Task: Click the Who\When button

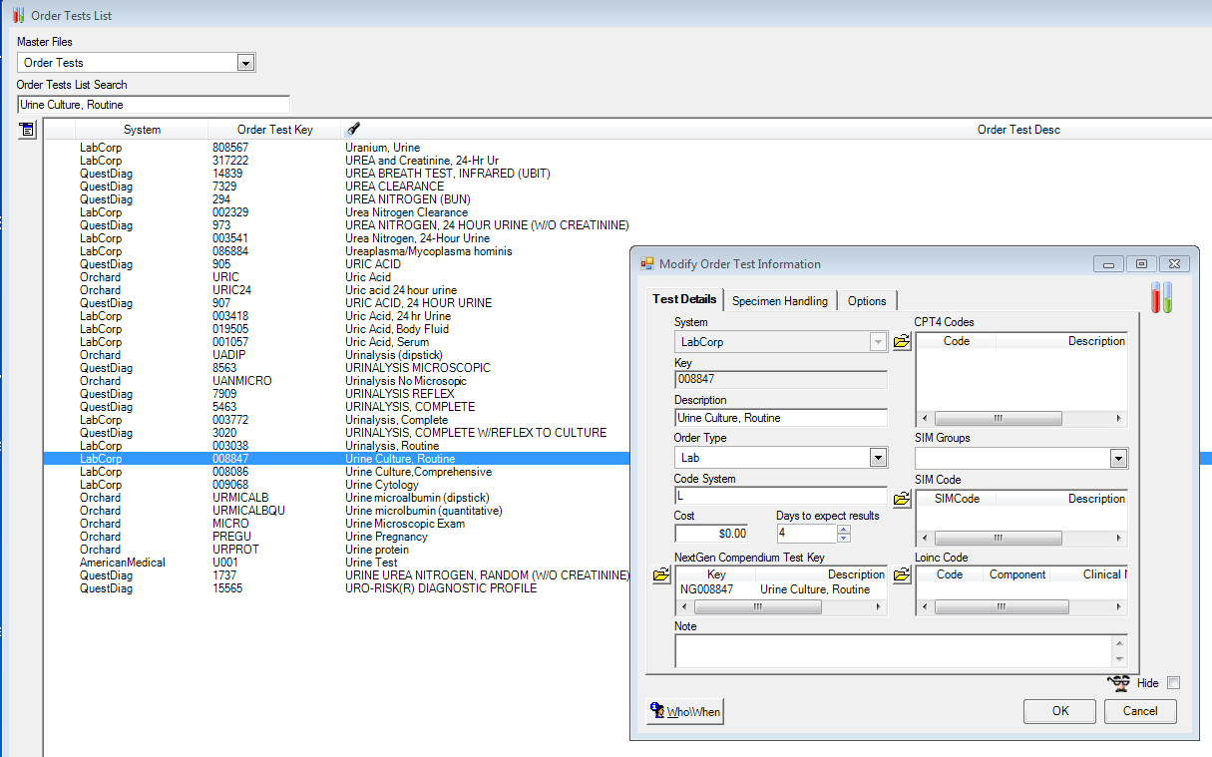Action: [684, 711]
